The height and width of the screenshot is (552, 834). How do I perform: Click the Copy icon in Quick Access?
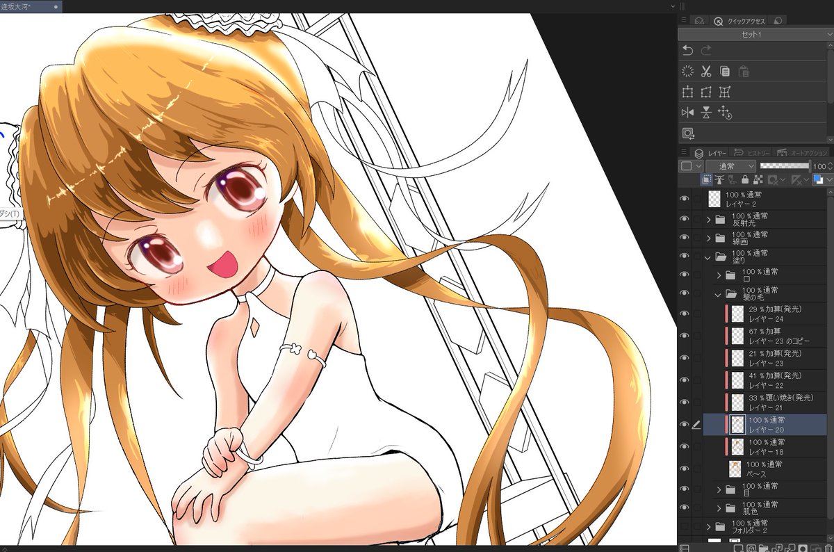pos(725,71)
